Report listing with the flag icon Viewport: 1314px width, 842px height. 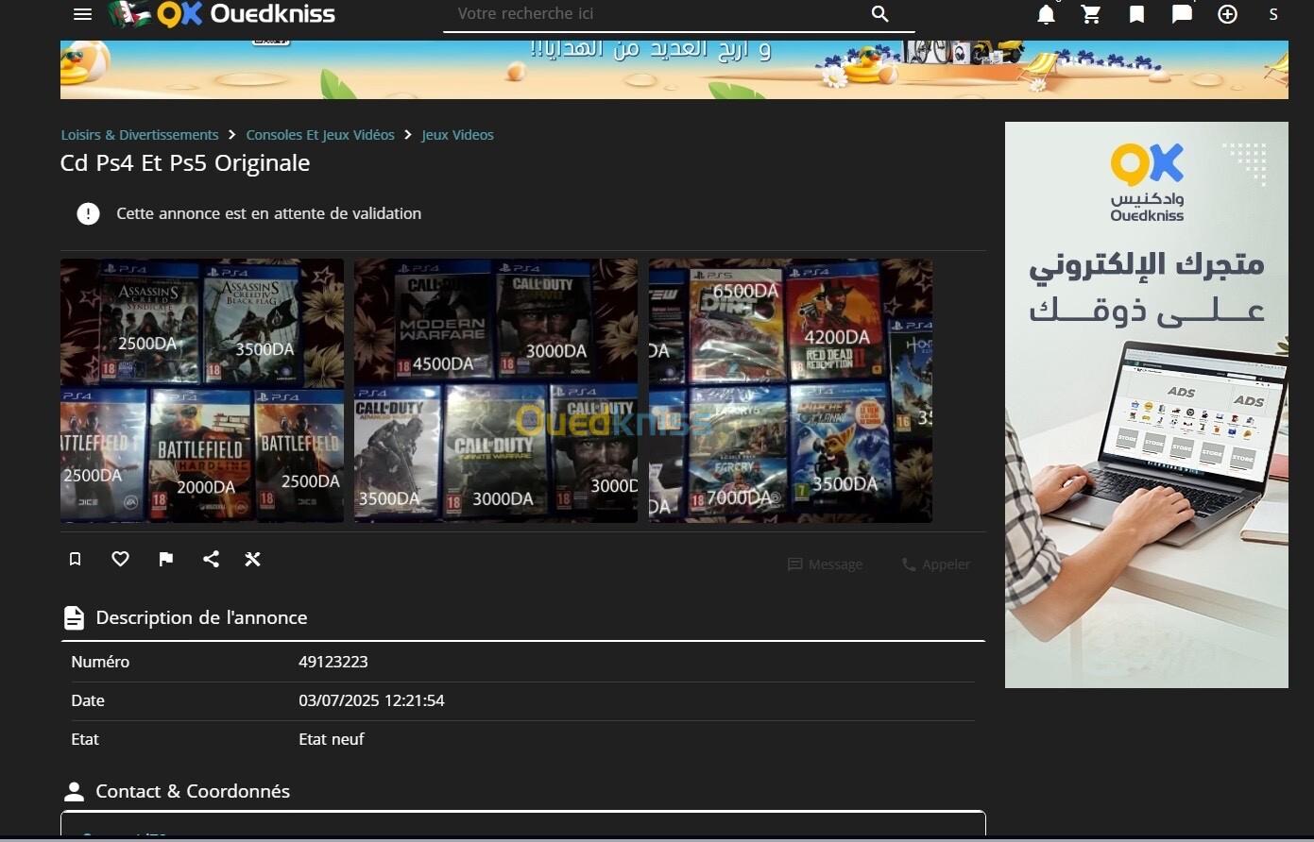tap(165, 559)
